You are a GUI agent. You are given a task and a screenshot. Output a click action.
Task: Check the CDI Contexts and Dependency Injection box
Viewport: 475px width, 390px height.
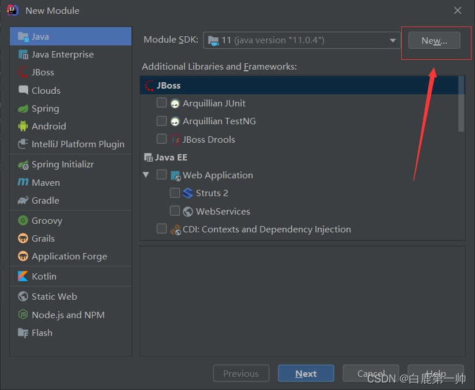point(161,228)
